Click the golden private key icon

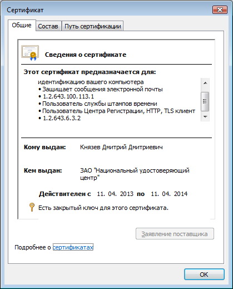coord(32,207)
